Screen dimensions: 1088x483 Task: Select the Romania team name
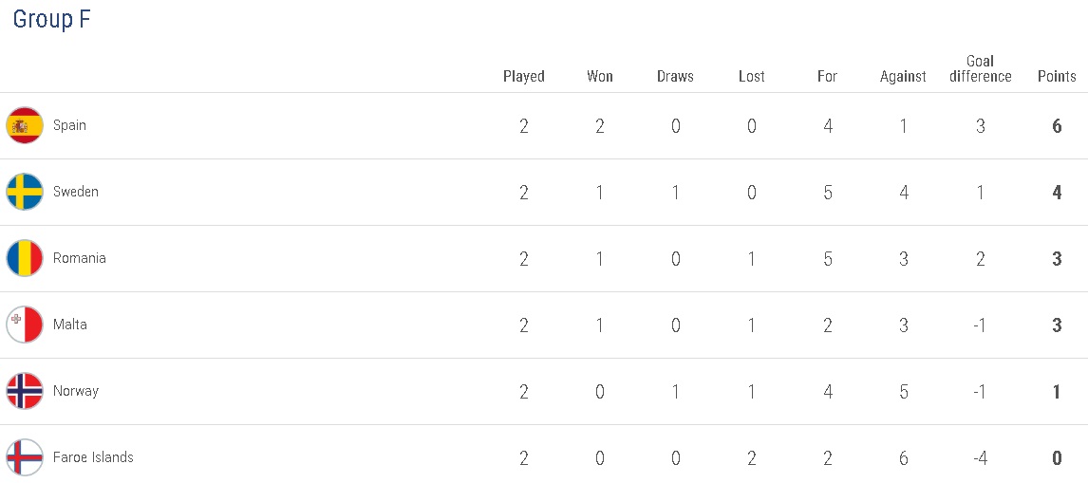point(80,258)
